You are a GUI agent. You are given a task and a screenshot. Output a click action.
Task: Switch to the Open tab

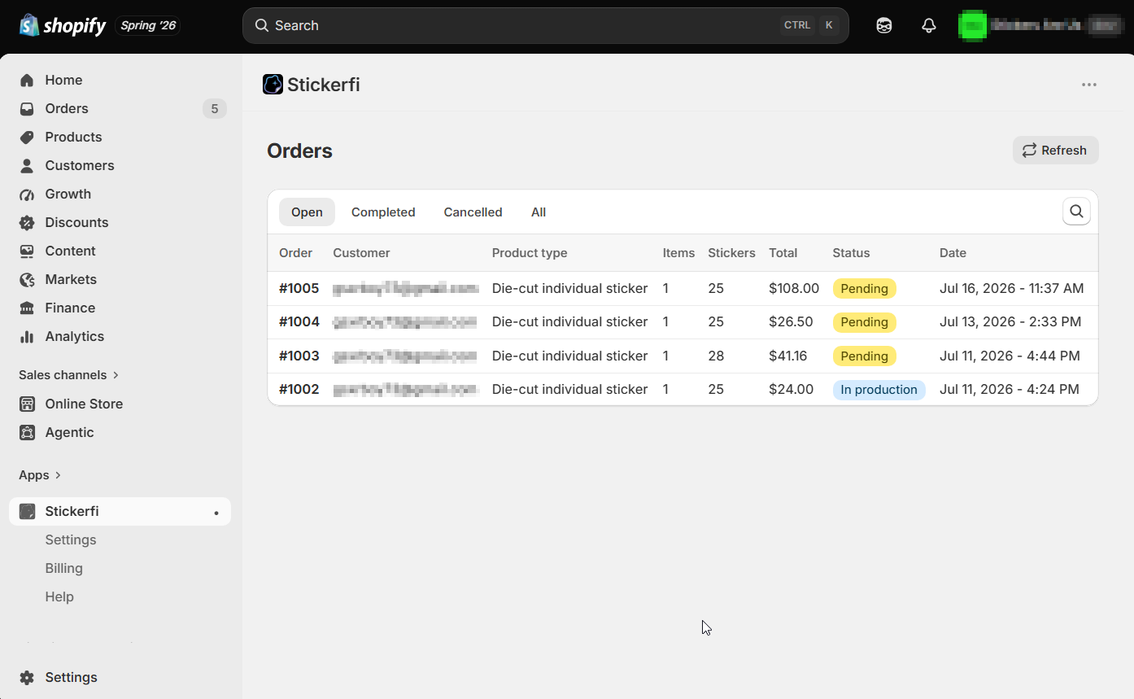point(307,212)
